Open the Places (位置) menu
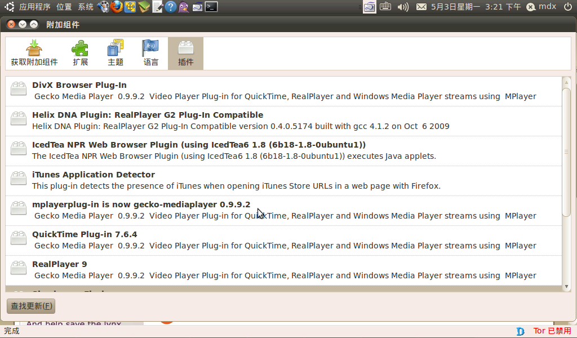The height and width of the screenshot is (338, 577). click(x=64, y=7)
